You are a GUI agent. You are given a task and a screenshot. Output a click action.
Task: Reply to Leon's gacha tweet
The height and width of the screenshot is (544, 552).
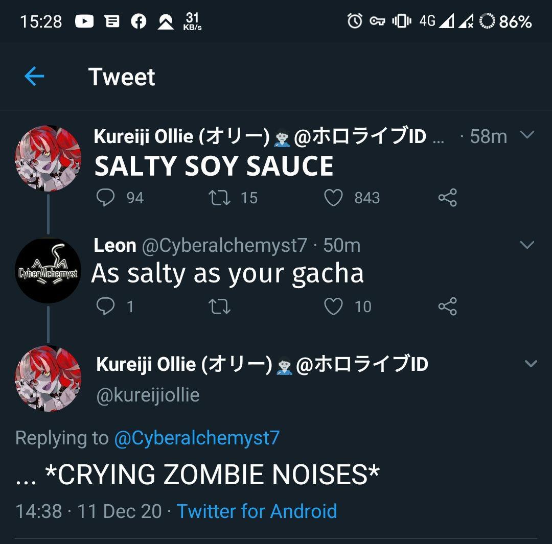coord(106,306)
